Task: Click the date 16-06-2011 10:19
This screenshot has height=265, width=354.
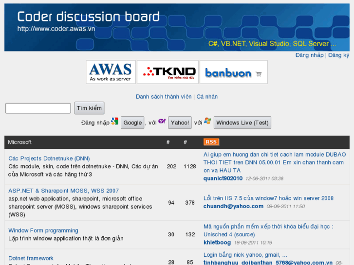Action: pos(253,243)
